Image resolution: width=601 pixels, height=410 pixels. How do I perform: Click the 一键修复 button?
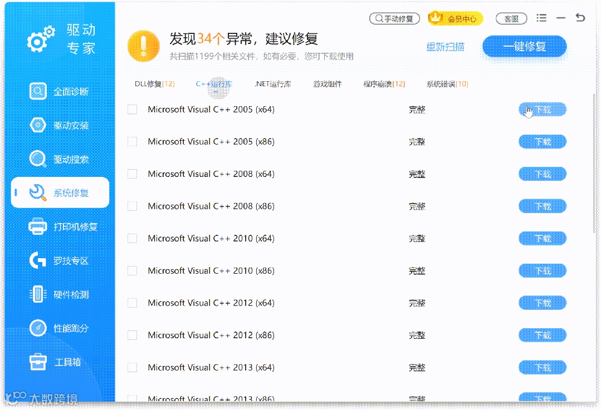524,46
